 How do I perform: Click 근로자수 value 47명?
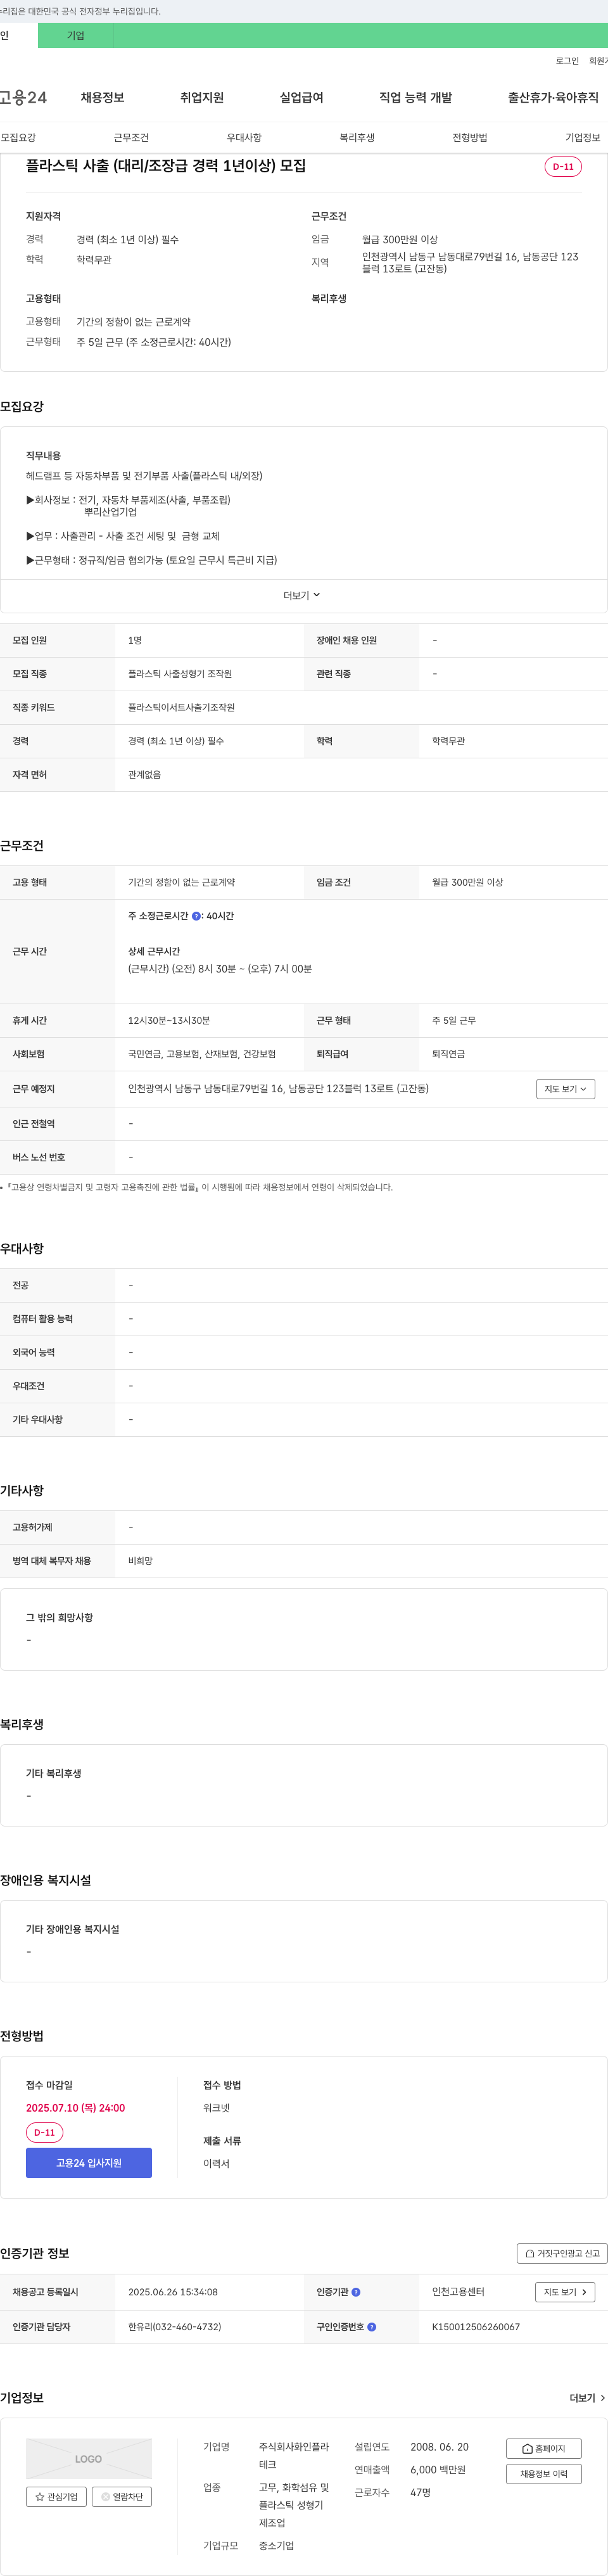point(420,2493)
